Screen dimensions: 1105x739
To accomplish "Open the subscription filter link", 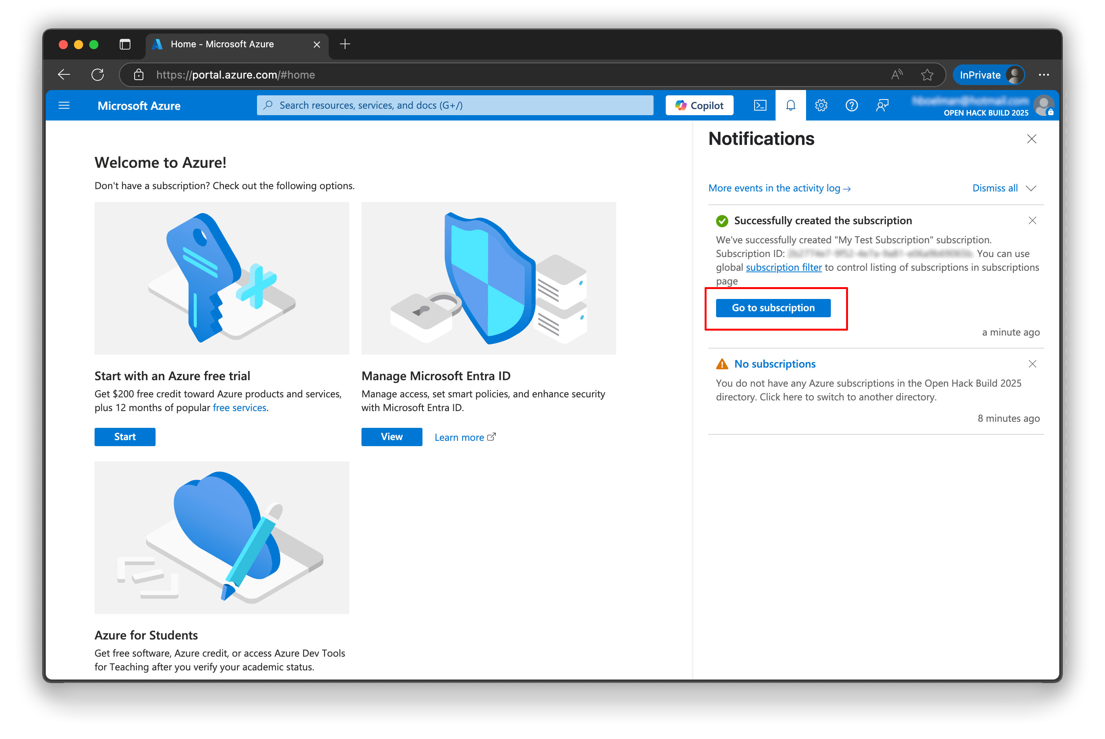I will (783, 267).
